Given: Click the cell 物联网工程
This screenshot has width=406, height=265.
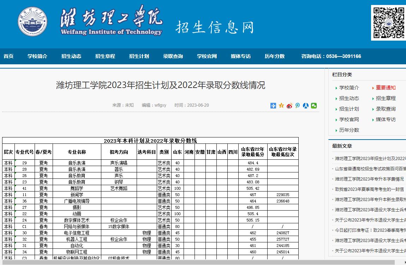Looking at the screenshot, I should (77, 252).
